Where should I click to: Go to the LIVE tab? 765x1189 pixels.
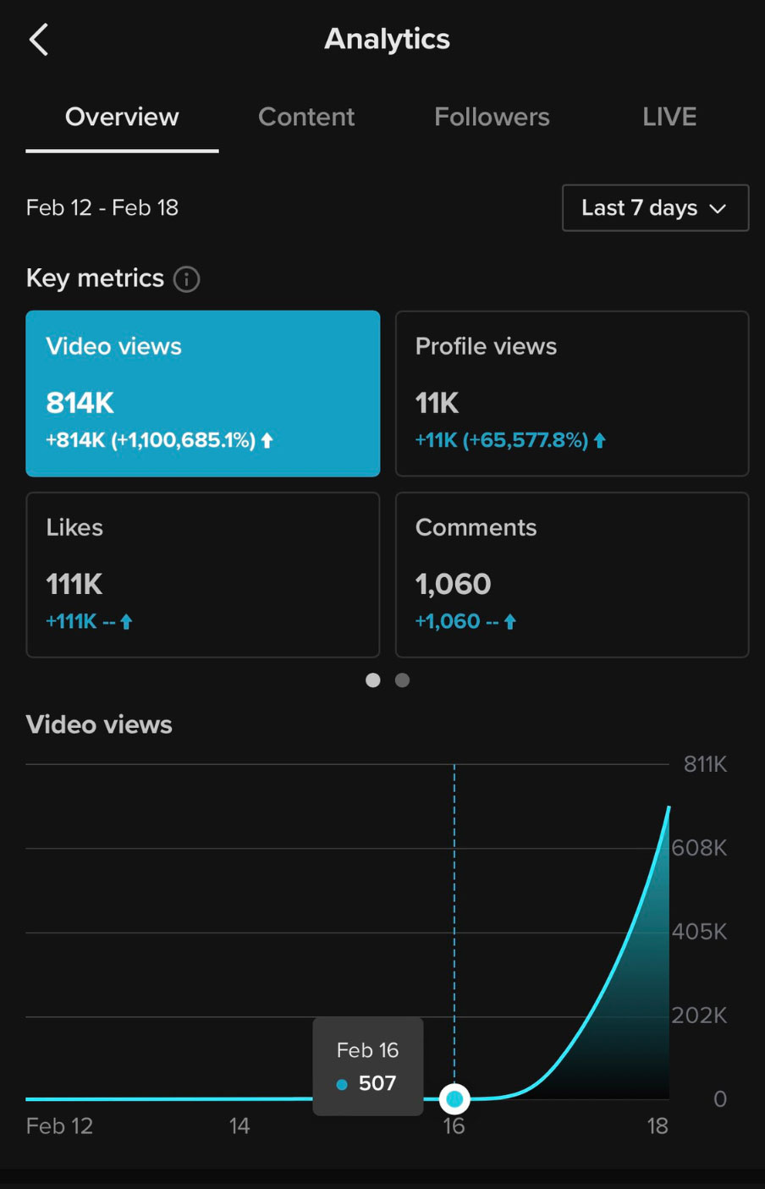[669, 117]
